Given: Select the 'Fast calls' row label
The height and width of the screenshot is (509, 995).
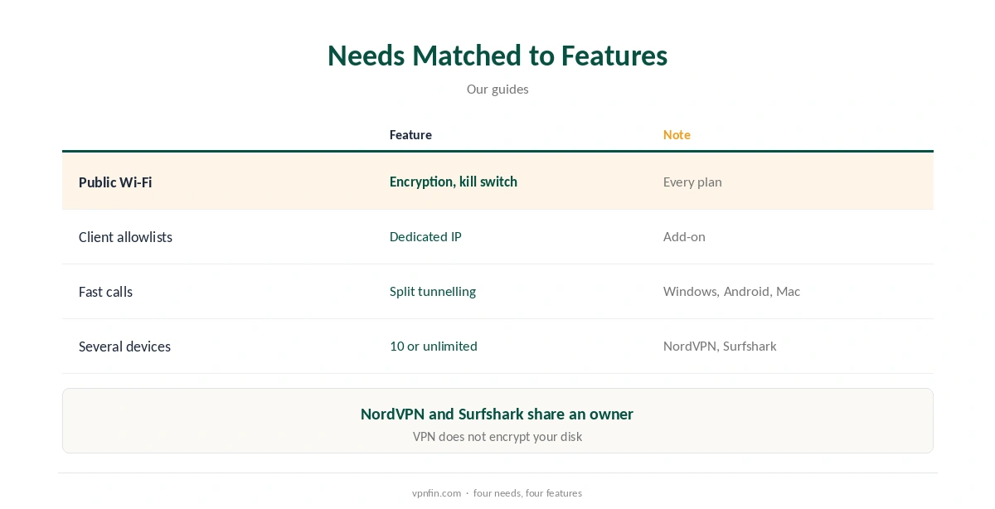Looking at the screenshot, I should [105, 292].
